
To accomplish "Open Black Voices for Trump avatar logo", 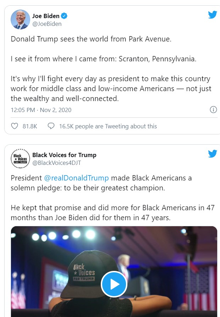I will (20, 158).
